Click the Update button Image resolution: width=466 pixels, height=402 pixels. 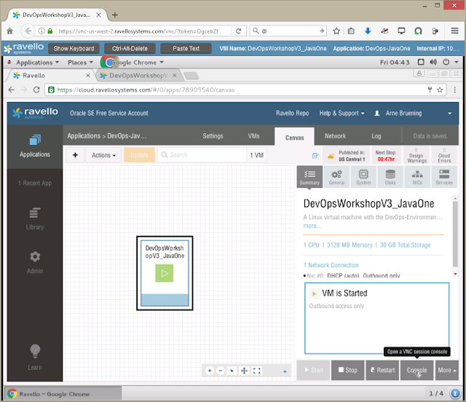tap(139, 155)
